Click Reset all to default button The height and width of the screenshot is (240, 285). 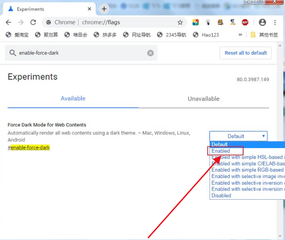[245, 53]
